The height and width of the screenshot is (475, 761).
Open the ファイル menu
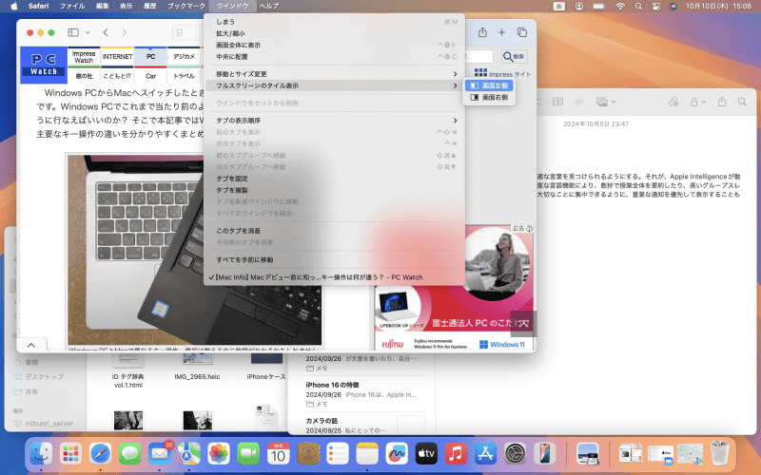point(72,6)
